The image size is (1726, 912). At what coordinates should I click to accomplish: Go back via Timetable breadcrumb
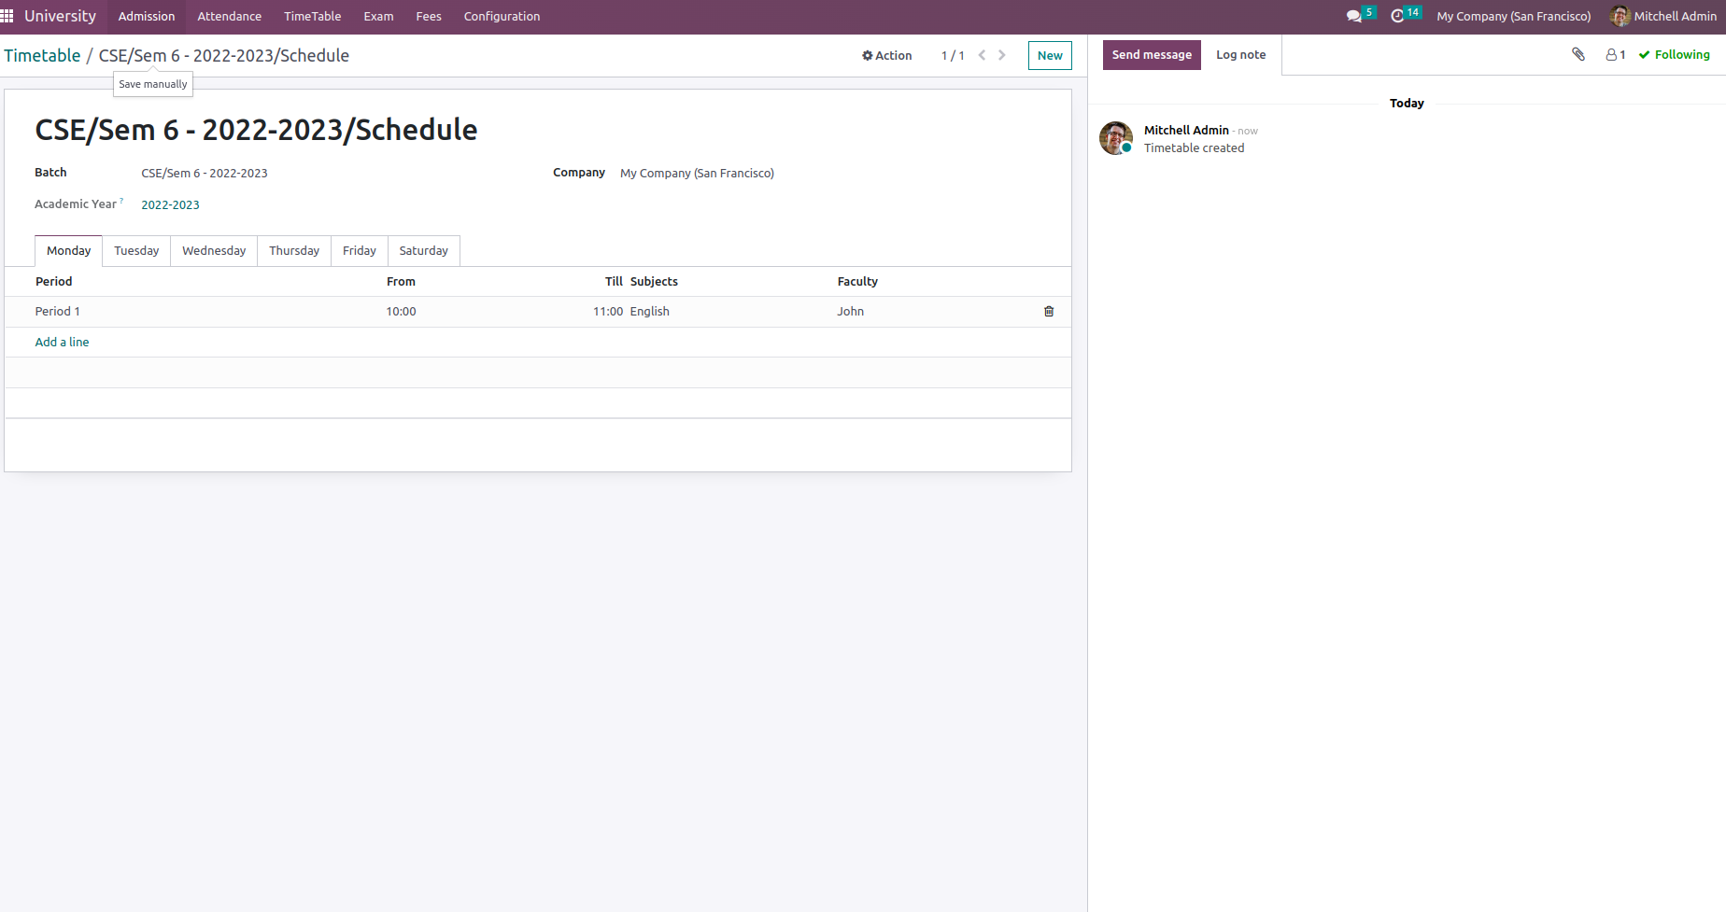coord(43,56)
